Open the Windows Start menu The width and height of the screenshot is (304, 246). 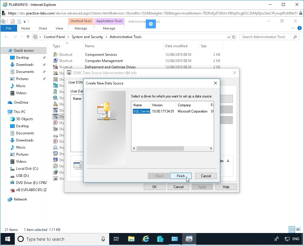pos(8,239)
